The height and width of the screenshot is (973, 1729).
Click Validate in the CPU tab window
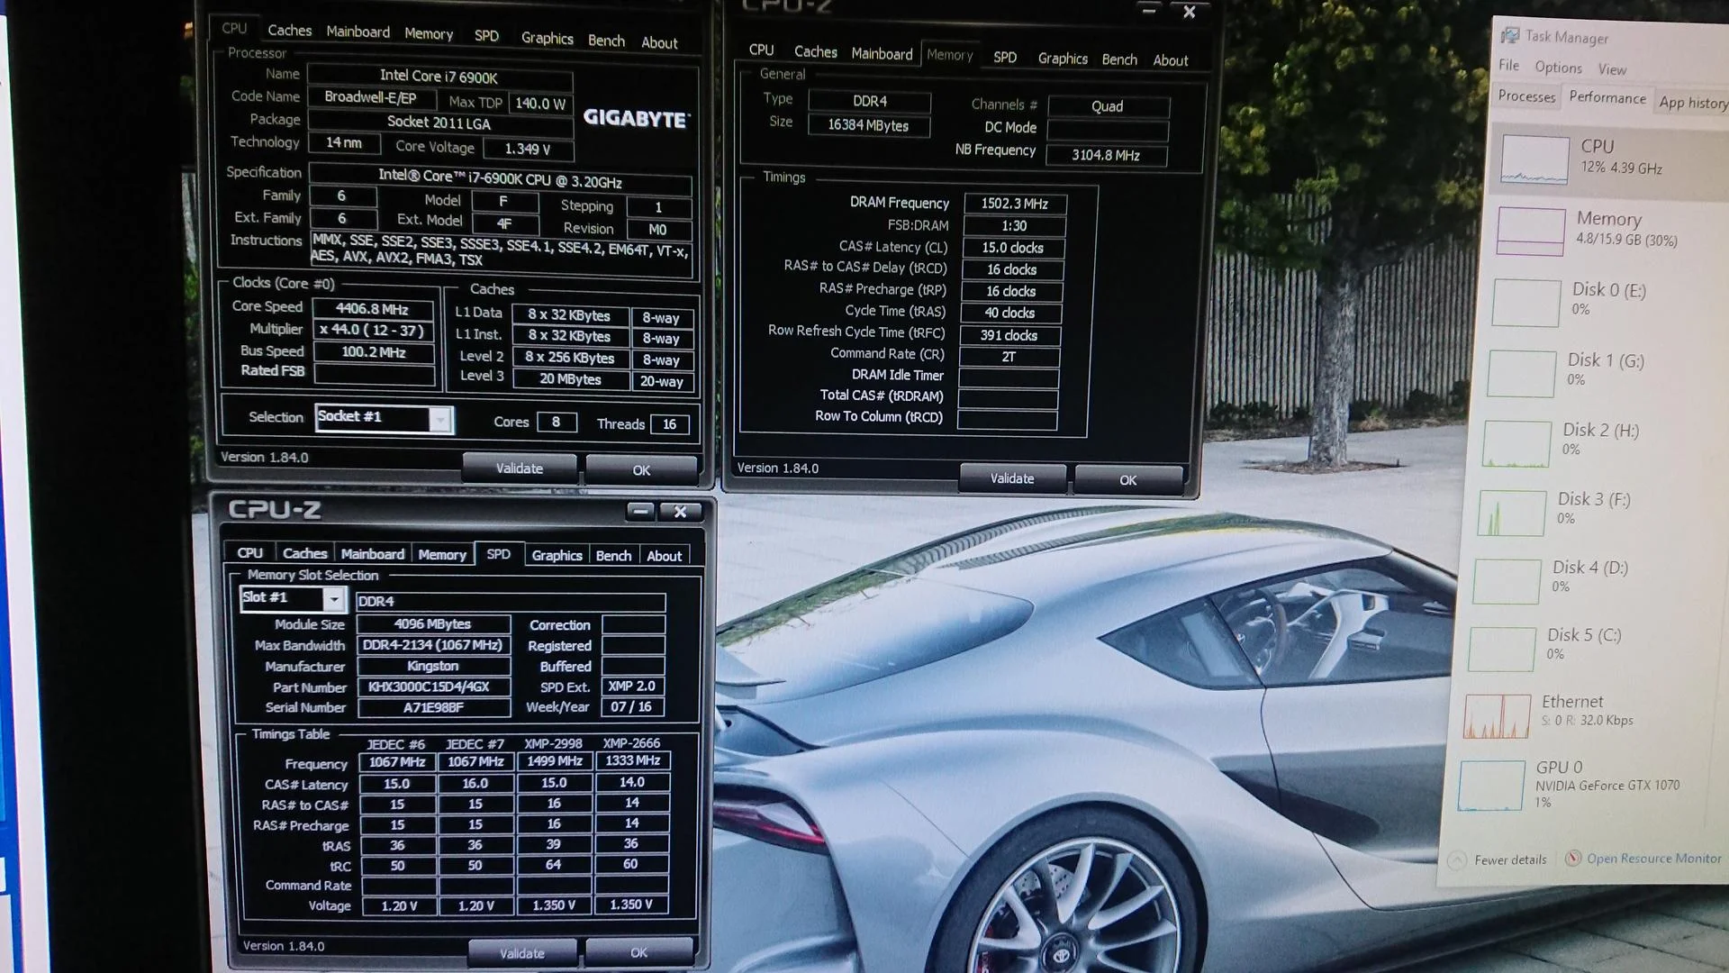pos(519,468)
